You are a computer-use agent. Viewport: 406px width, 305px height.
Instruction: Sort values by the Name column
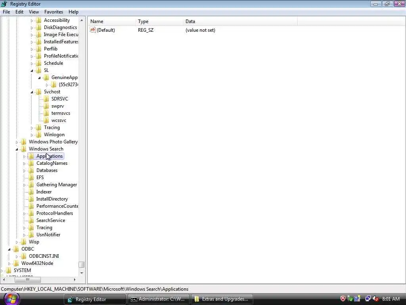coord(111,21)
